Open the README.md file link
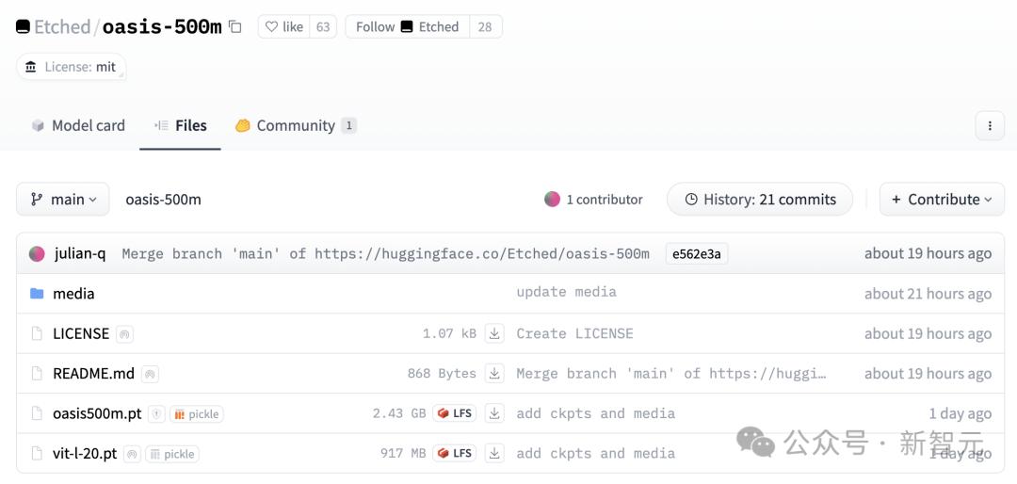This screenshot has height=484, width=1017. (x=93, y=374)
